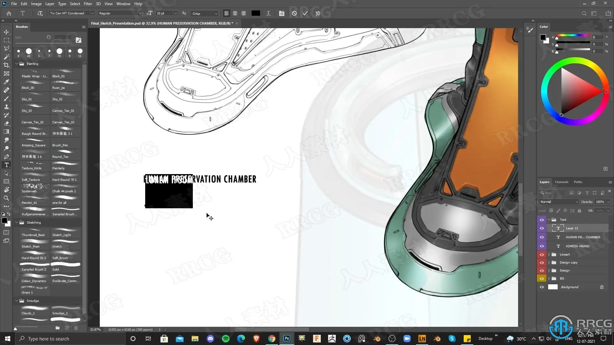This screenshot has width=614, height=345.
Task: Open the layer blend mode dropdown
Action: [559, 202]
